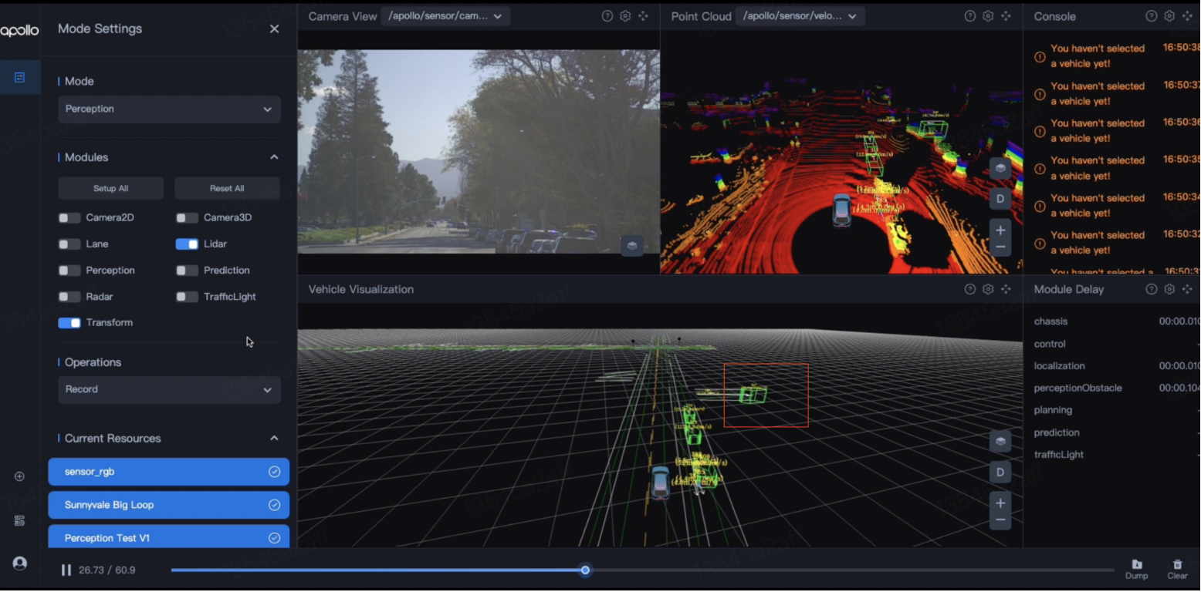The image size is (1201, 592).
Task: Select sensor_rgb resource item
Action: coord(168,472)
